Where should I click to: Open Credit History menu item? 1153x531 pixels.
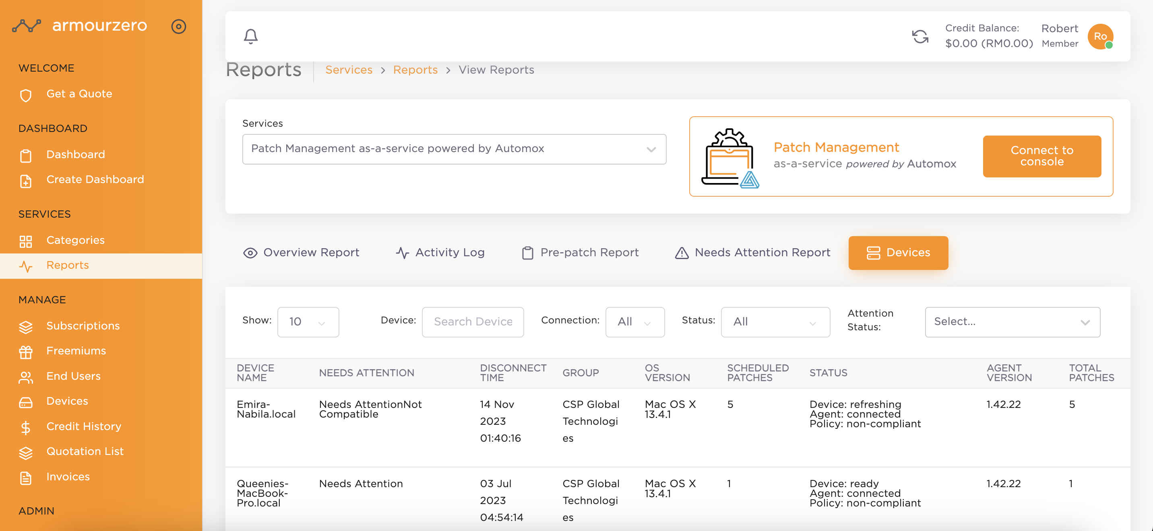[x=84, y=426]
